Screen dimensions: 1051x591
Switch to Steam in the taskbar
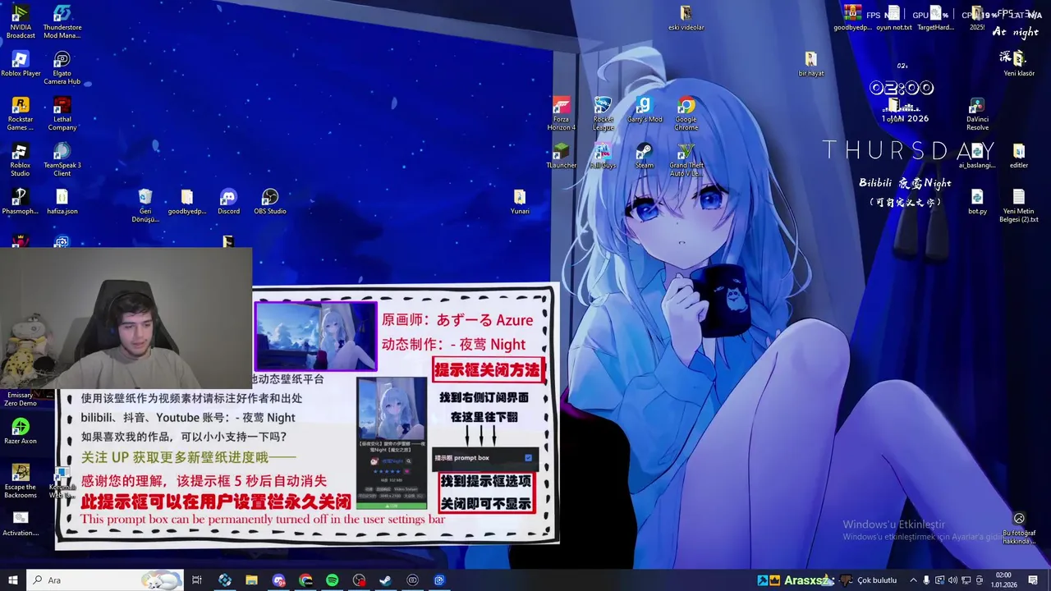coord(385,580)
